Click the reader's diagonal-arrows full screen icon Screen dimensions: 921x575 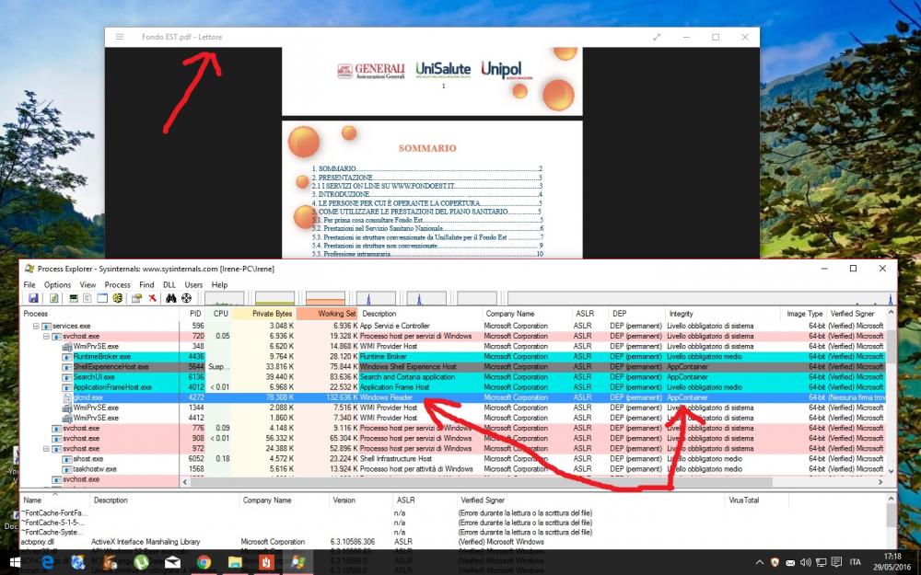click(x=657, y=37)
